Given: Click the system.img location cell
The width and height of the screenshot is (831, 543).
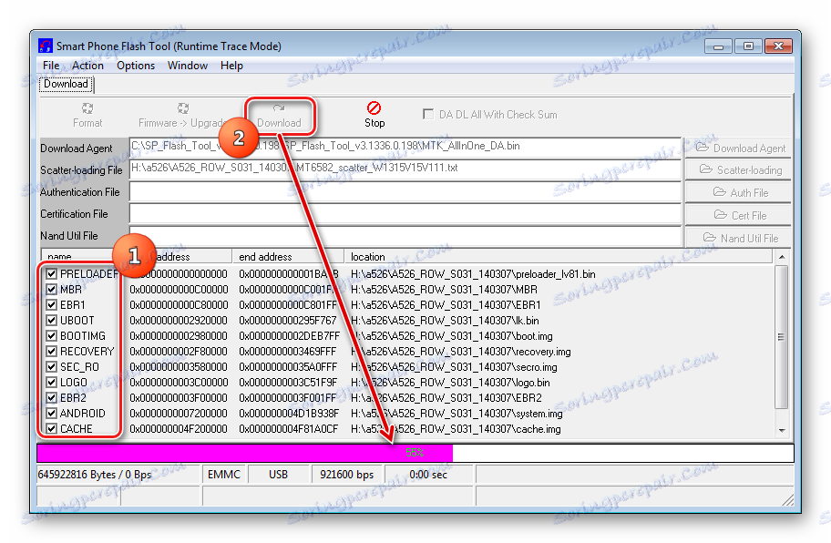Looking at the screenshot, I should click(457, 414).
